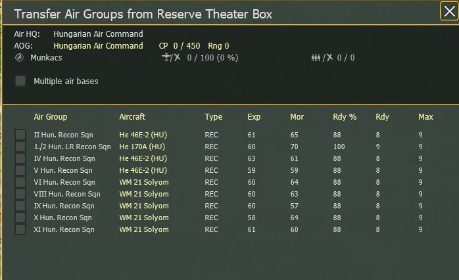Select the 1./2 Hun. LR Recon Sqn name

72,147
